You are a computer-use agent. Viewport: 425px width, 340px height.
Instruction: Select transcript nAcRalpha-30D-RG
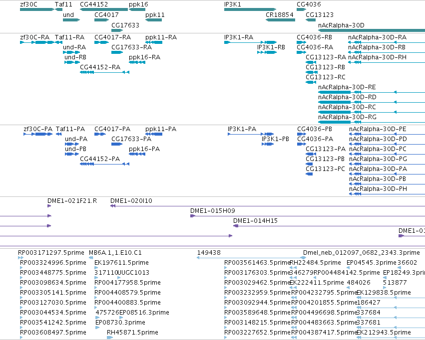tap(372, 122)
